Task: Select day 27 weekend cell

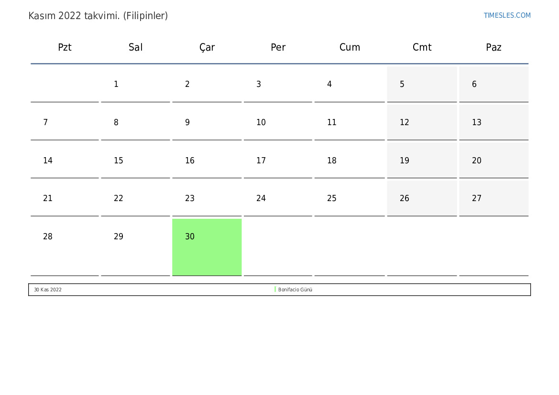Action: click(x=493, y=198)
